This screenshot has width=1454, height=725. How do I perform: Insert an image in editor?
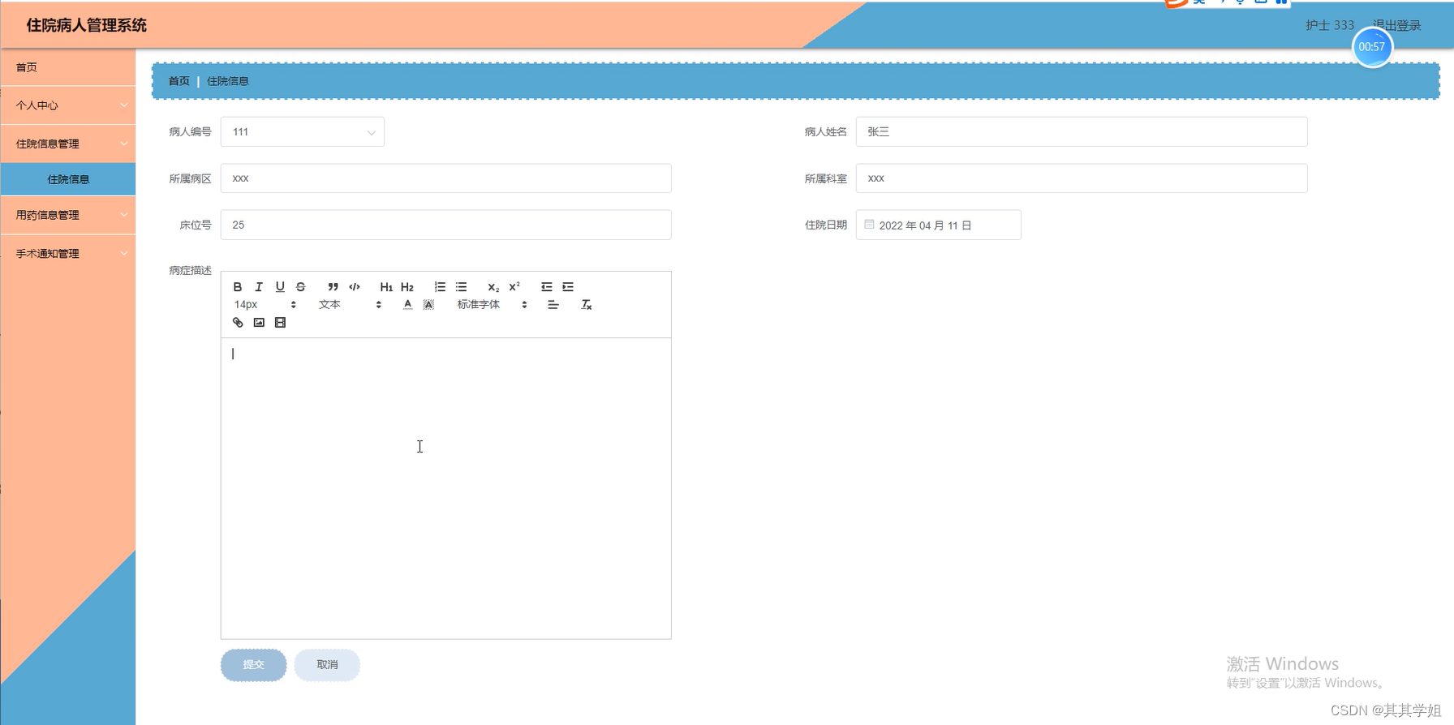point(259,323)
